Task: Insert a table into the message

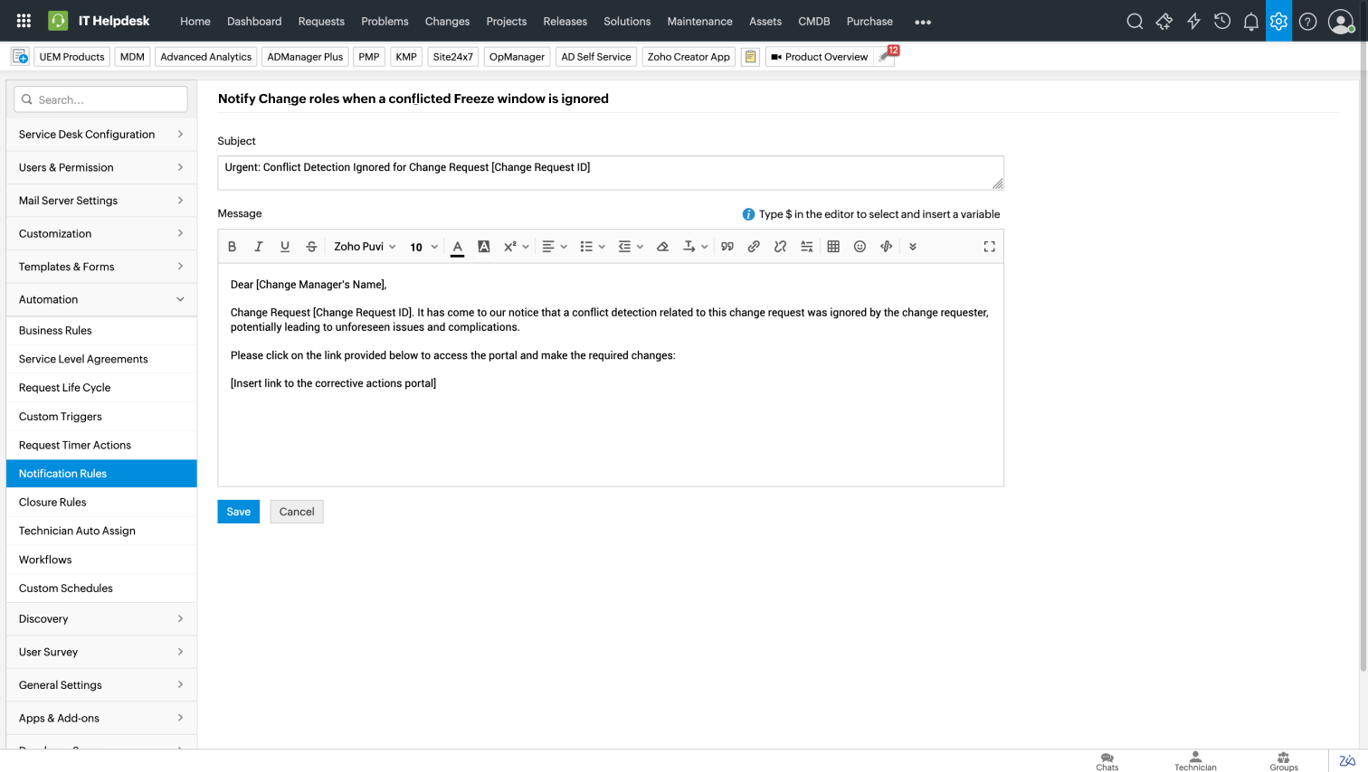Action: [833, 247]
